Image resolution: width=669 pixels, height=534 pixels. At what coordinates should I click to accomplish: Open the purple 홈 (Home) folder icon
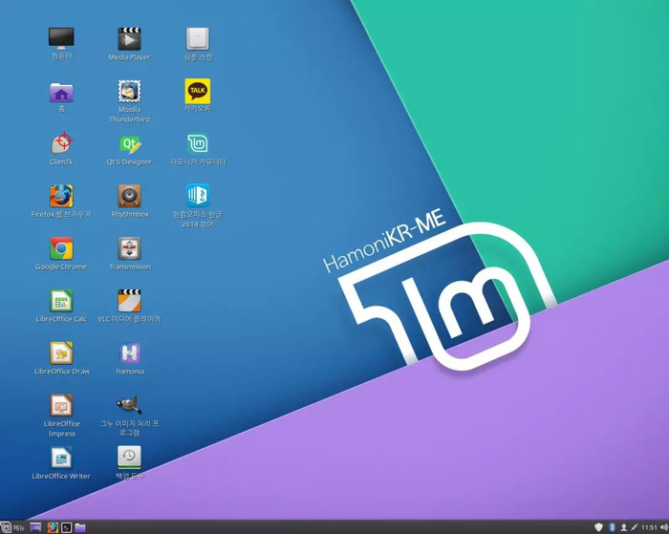coord(61,92)
